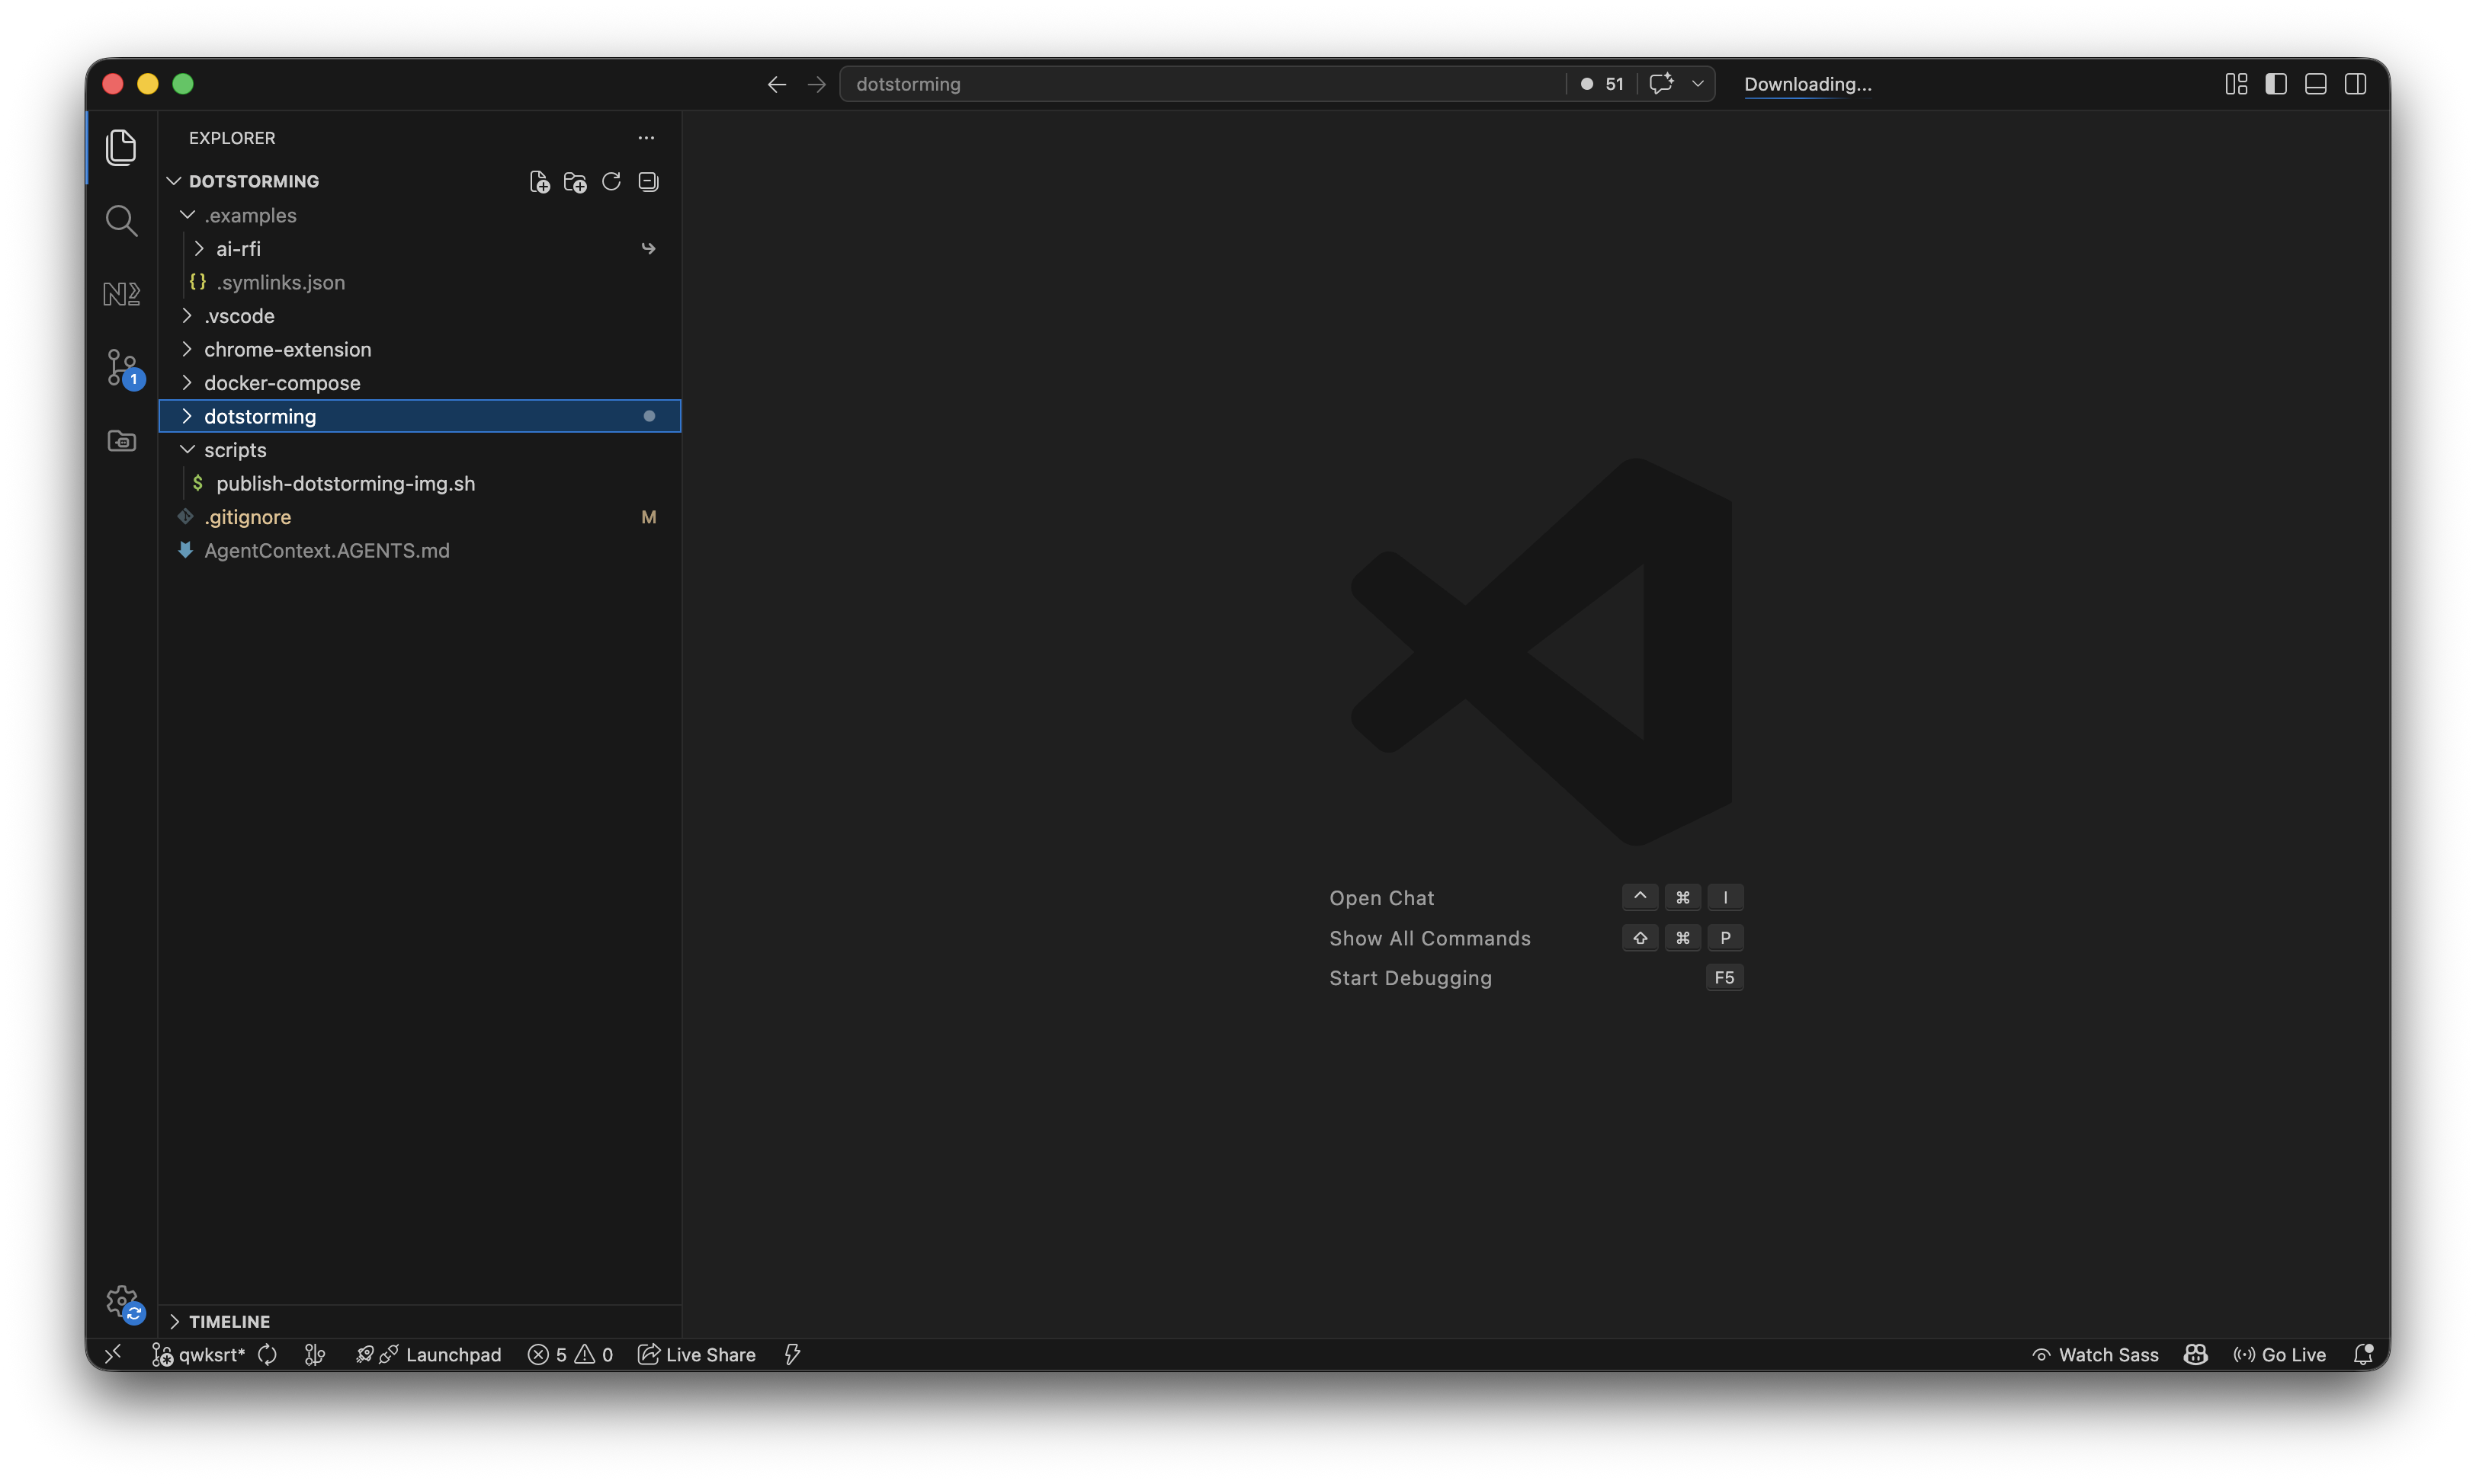The image size is (2476, 1484).
Task: Open Source Control view with badge
Action: pos(122,367)
